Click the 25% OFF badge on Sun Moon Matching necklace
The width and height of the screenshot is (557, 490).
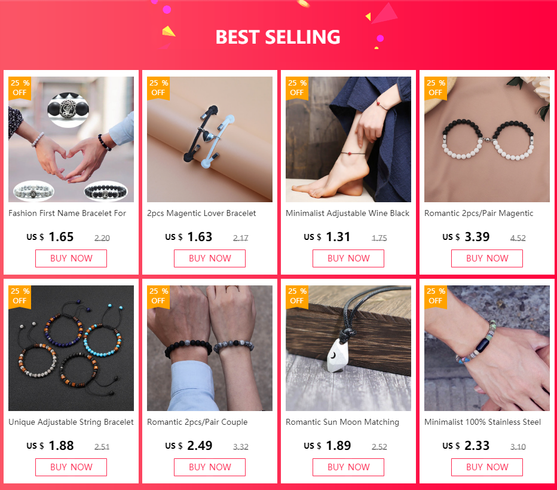pos(296,297)
